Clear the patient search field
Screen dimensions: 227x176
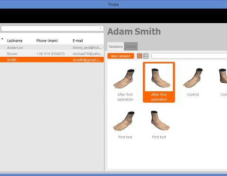101,28
